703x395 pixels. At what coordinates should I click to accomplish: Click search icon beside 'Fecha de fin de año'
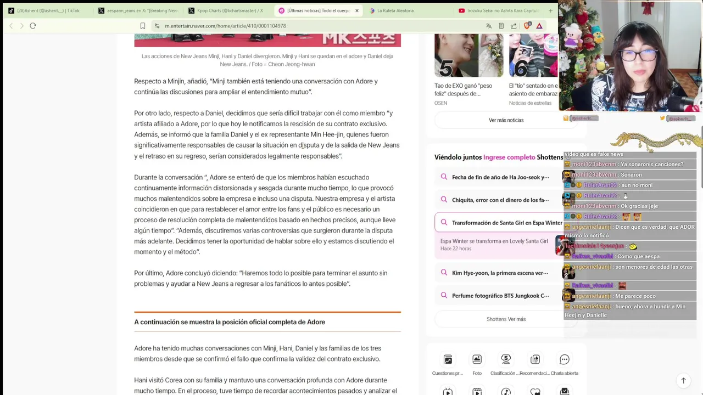[x=444, y=177]
